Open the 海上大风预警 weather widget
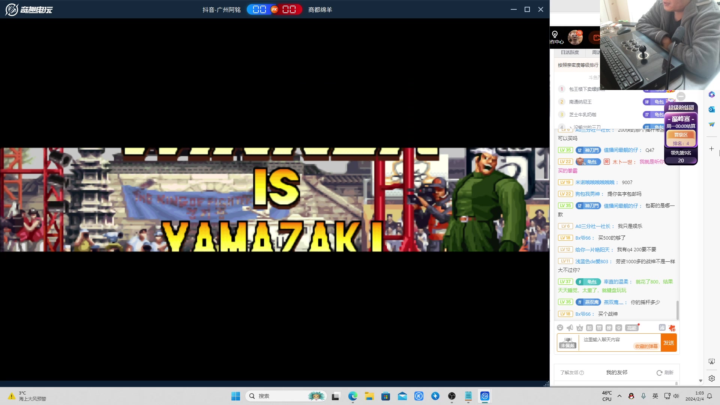The height and width of the screenshot is (405, 720). pos(28,396)
